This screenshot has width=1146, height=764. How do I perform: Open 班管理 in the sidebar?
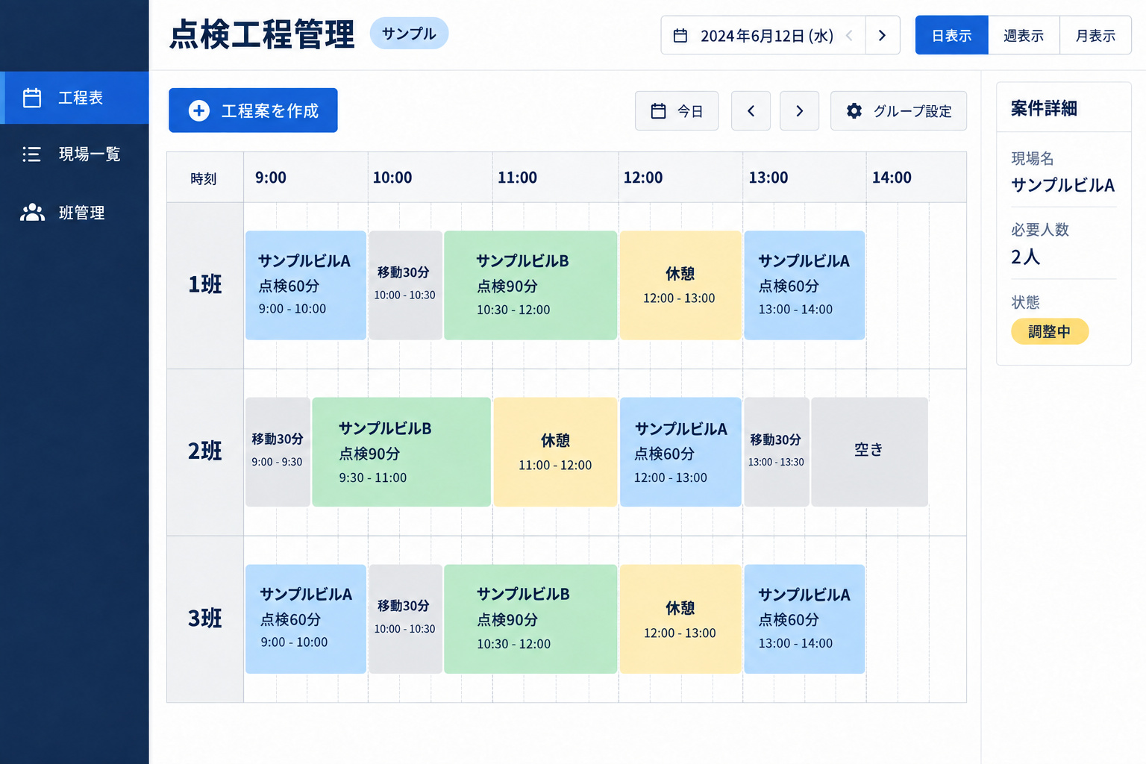pyautogui.click(x=75, y=213)
